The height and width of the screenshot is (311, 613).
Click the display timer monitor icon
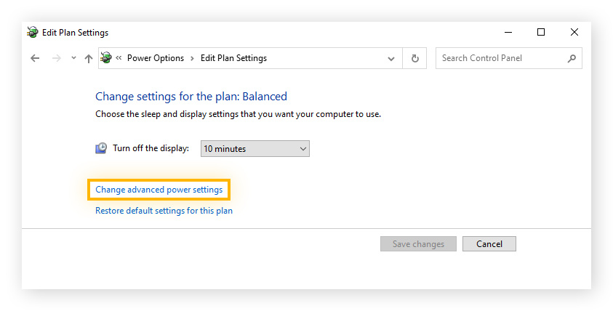101,148
